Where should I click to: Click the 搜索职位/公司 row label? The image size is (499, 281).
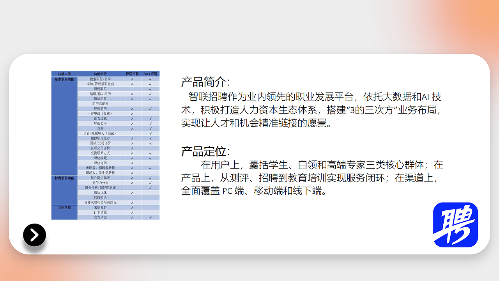pyautogui.click(x=100, y=79)
